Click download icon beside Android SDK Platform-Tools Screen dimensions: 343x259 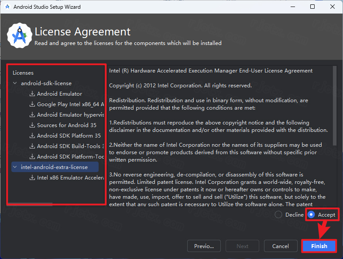32,156
